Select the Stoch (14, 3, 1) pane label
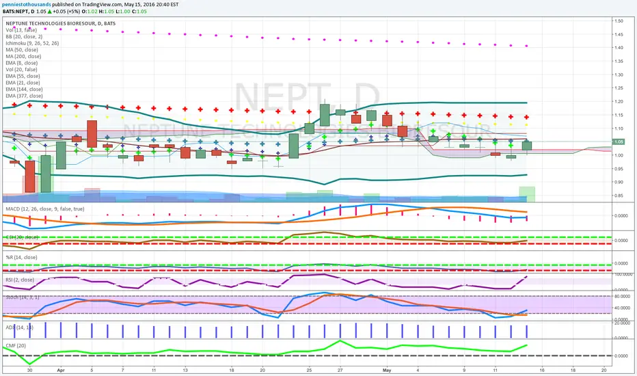Screen dimensions: 637x376 (23, 297)
